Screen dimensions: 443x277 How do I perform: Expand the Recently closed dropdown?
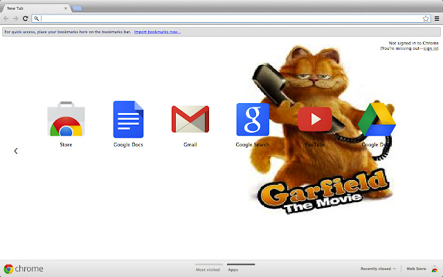pyautogui.click(x=378, y=269)
